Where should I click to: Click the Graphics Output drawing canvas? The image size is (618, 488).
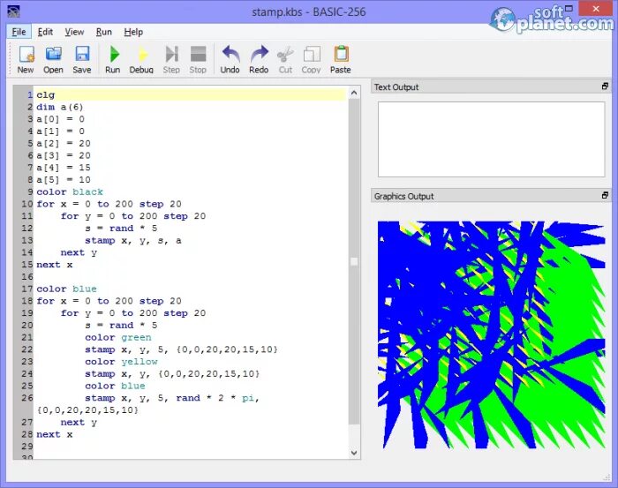click(x=491, y=334)
